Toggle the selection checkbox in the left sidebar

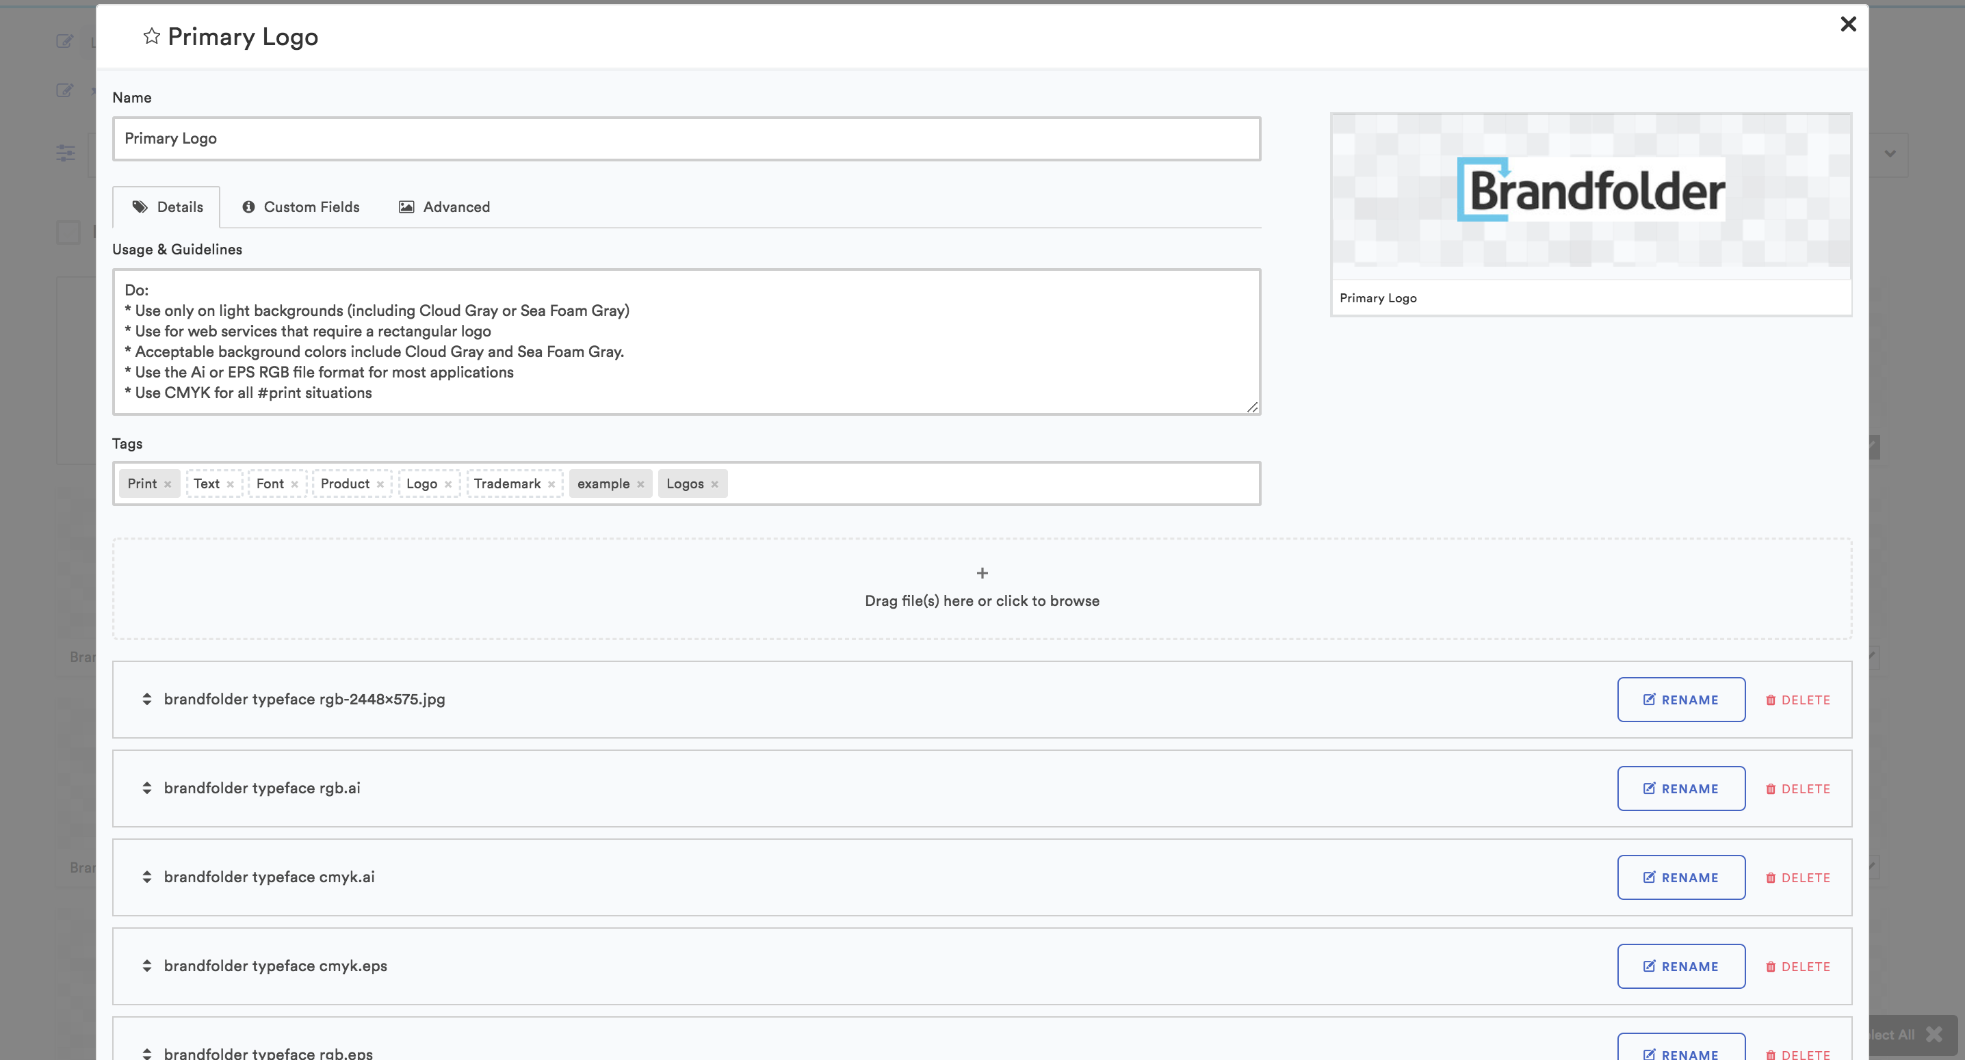(x=67, y=233)
